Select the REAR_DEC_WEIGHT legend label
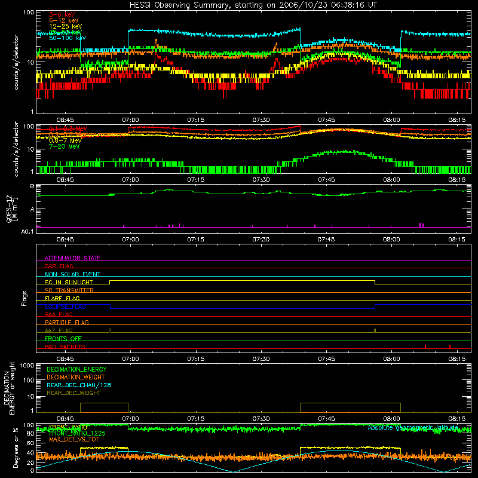Image resolution: width=478 pixels, height=478 pixels. pyautogui.click(x=73, y=393)
